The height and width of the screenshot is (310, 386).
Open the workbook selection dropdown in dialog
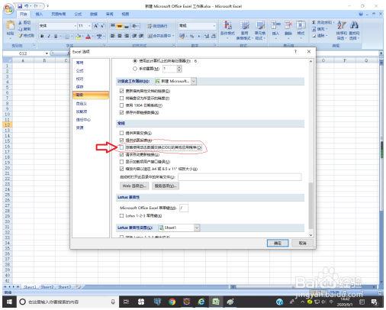[194, 81]
